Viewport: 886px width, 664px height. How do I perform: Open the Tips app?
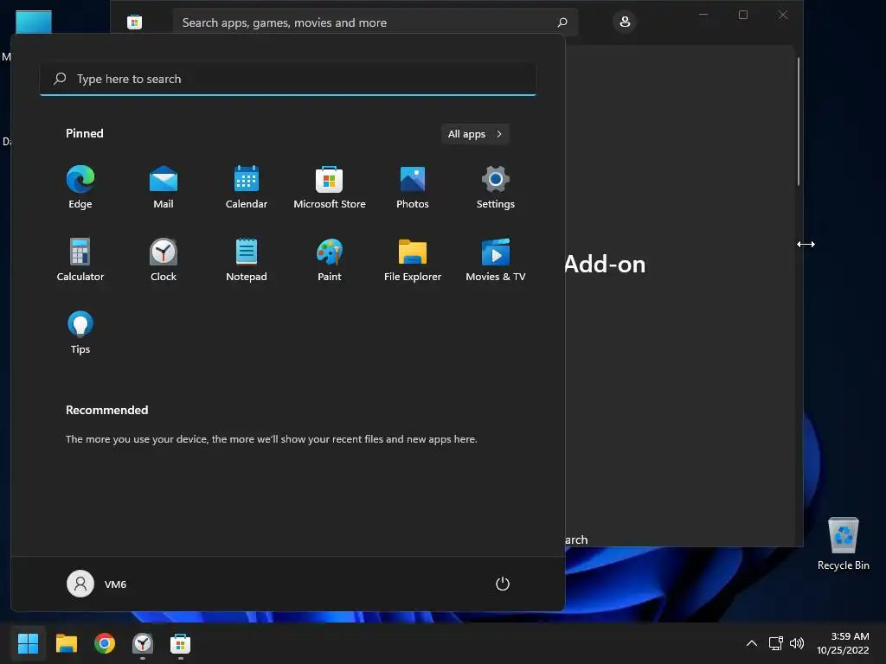coord(80,333)
